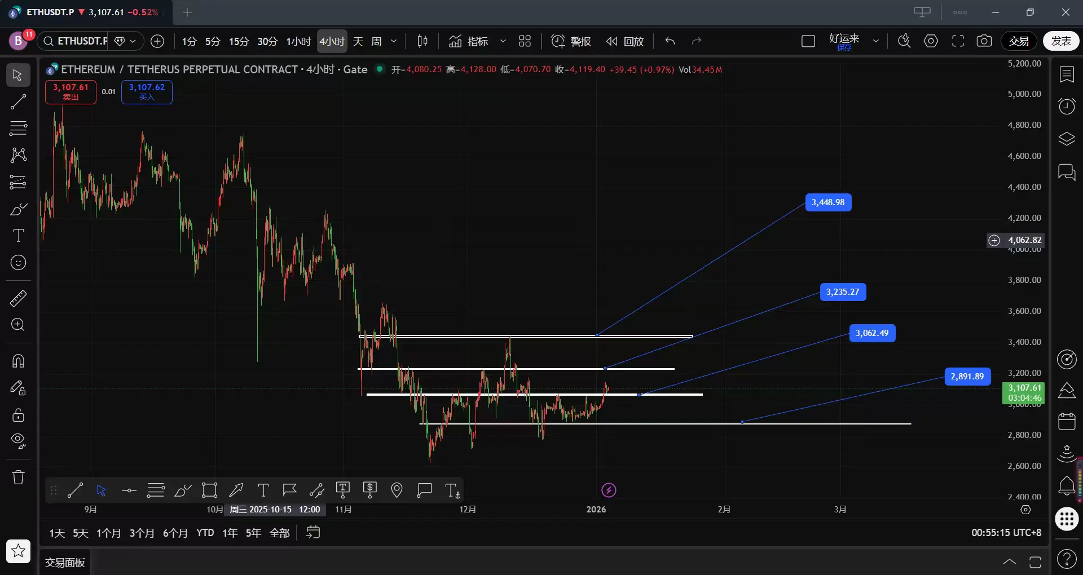This screenshot has width=1083, height=575.
Task: Open the 交易面板 trading panel tab
Action: coord(65,563)
